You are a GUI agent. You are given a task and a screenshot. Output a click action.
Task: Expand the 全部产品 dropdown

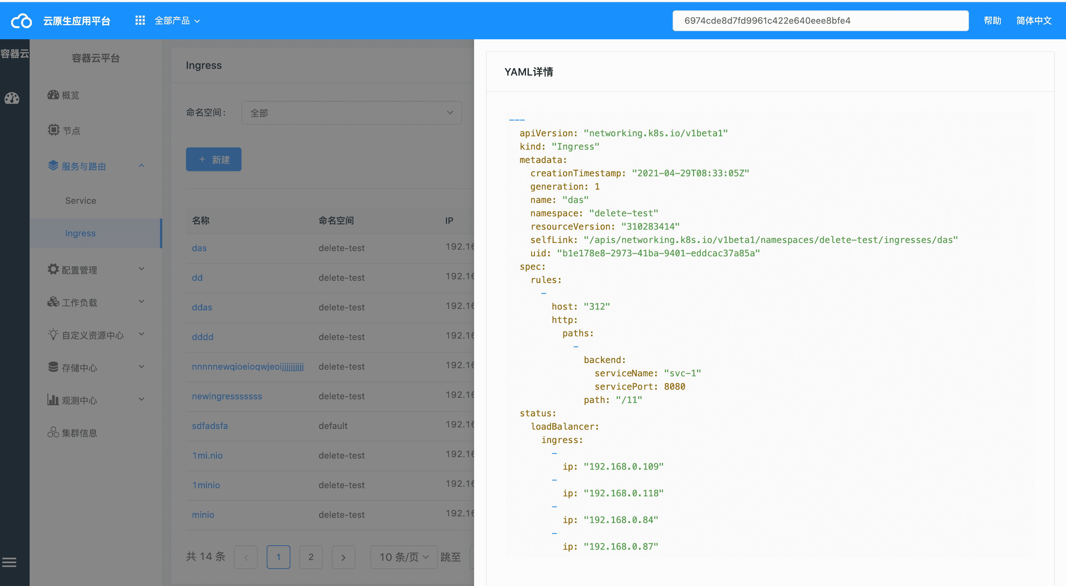[x=177, y=21]
